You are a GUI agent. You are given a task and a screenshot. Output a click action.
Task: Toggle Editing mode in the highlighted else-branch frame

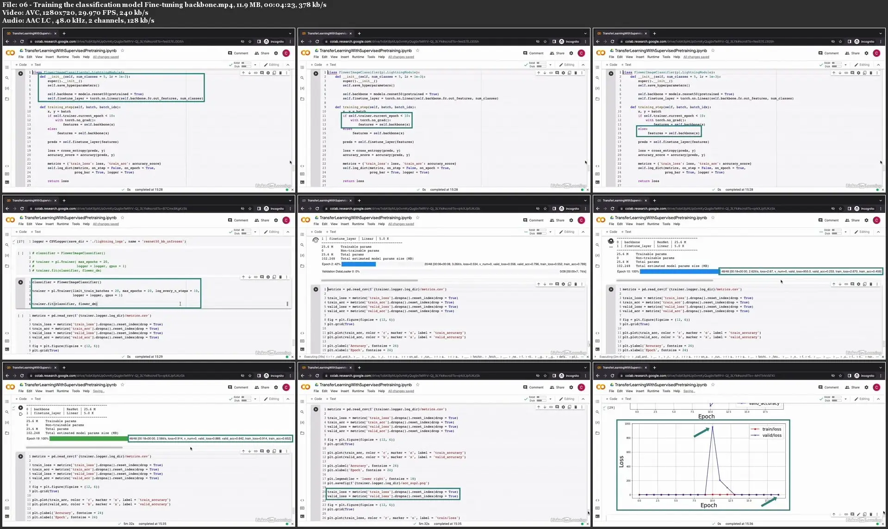tap(862, 65)
